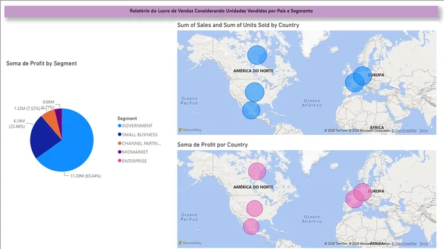Click the Oceano Atlântico label on the sales map

pos(311,103)
